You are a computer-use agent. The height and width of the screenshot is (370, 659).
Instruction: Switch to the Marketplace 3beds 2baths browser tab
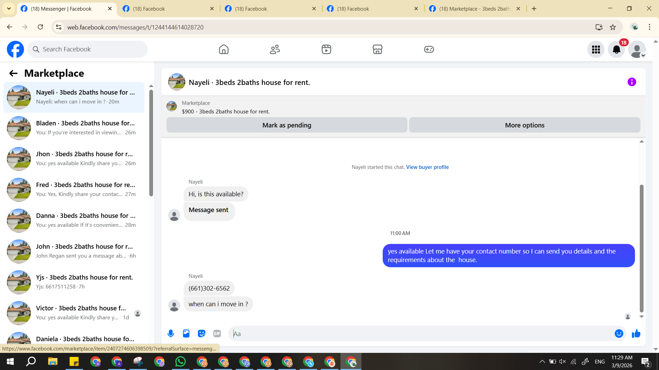[474, 9]
